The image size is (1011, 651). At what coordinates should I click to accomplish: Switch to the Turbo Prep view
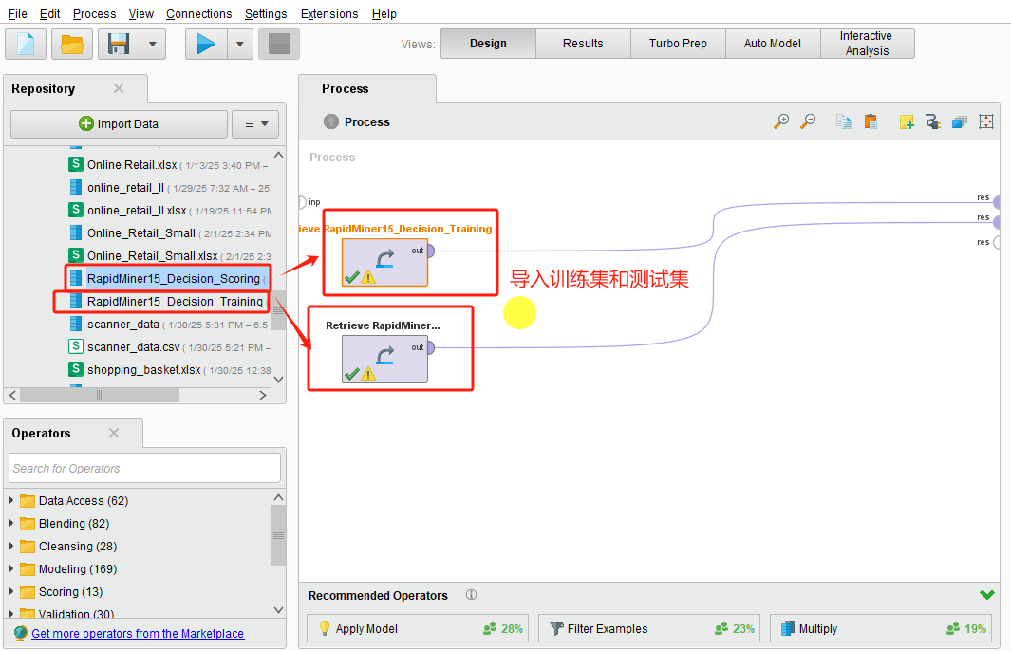pyautogui.click(x=678, y=44)
